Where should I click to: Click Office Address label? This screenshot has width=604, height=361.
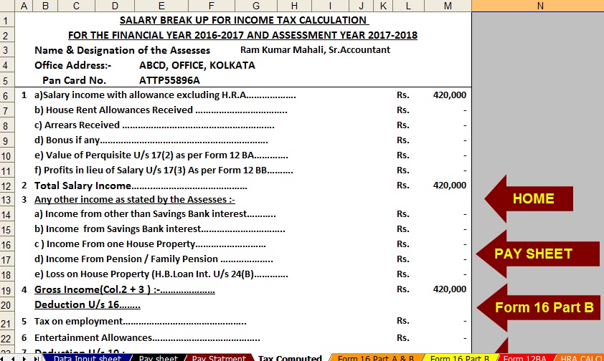[x=72, y=65]
